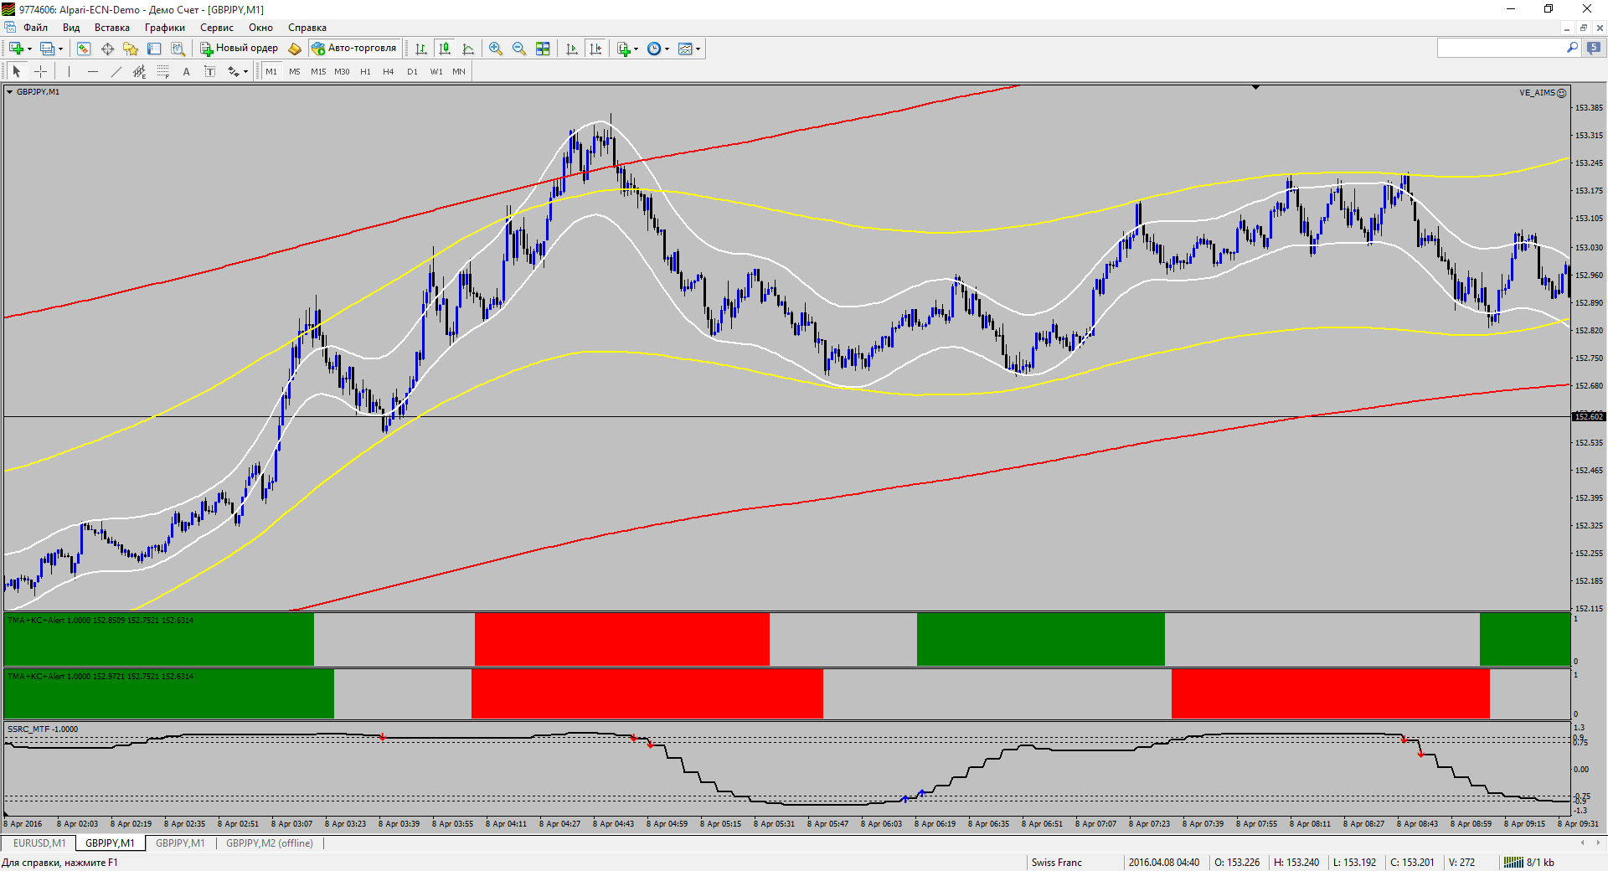
Task: Select the vertical line drawing tool
Action: 70,71
